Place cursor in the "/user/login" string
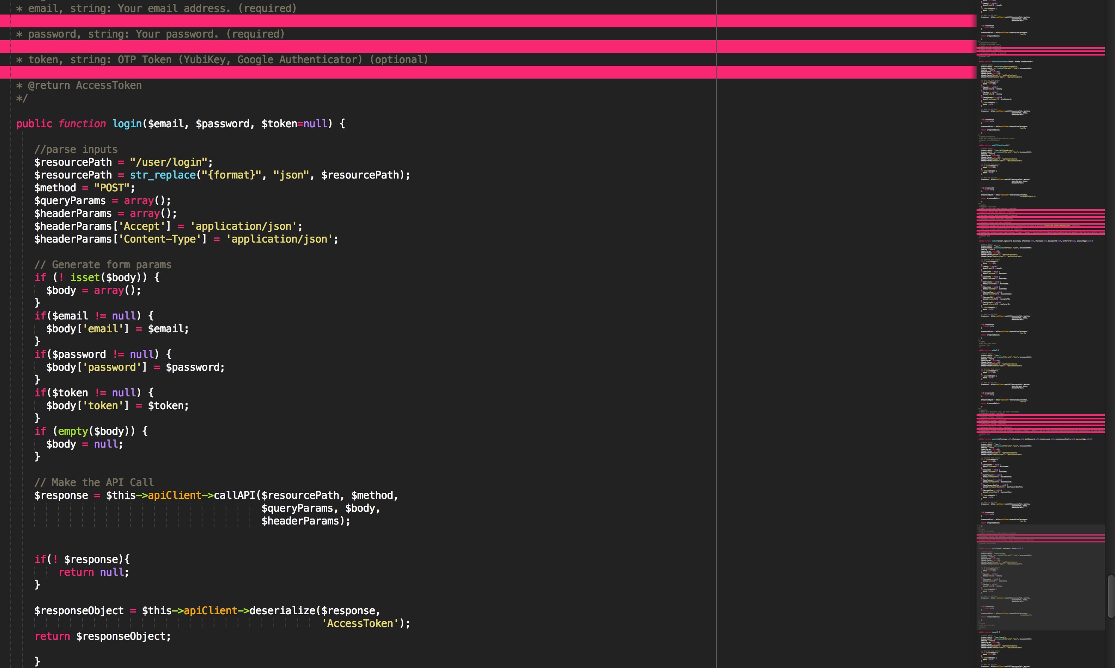 click(x=169, y=162)
